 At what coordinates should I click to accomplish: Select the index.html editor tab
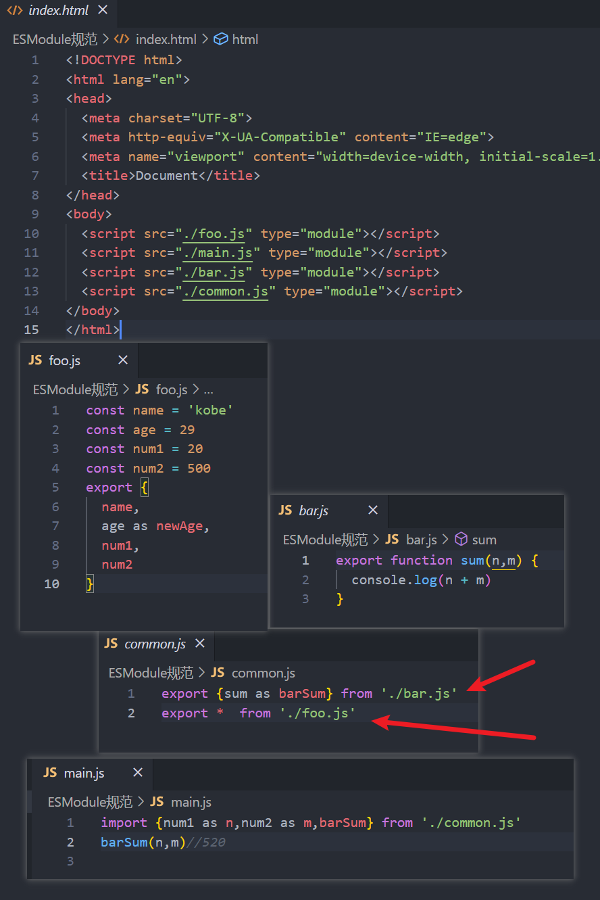pyautogui.click(x=58, y=10)
